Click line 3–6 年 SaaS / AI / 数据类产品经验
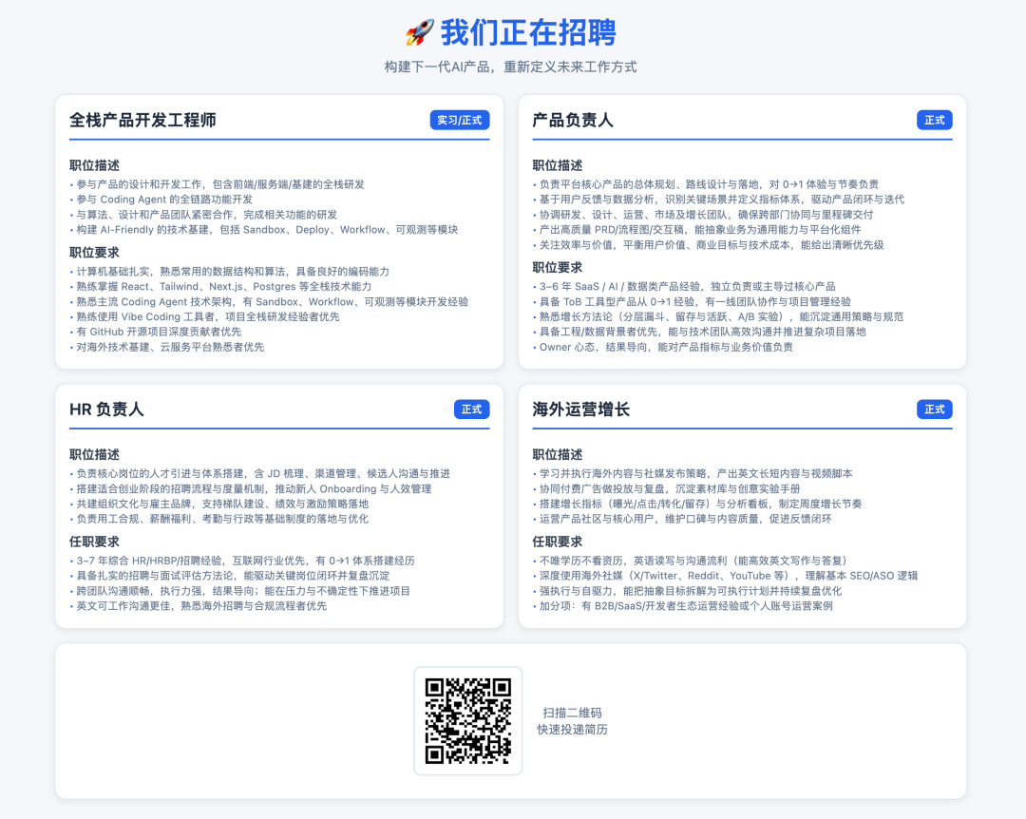 tap(687, 287)
